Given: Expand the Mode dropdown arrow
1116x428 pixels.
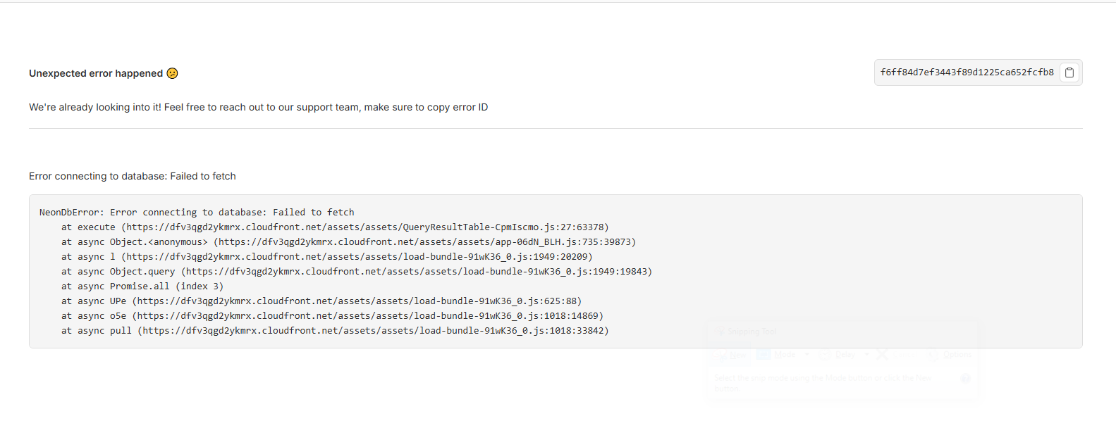Looking at the screenshot, I should click(807, 355).
